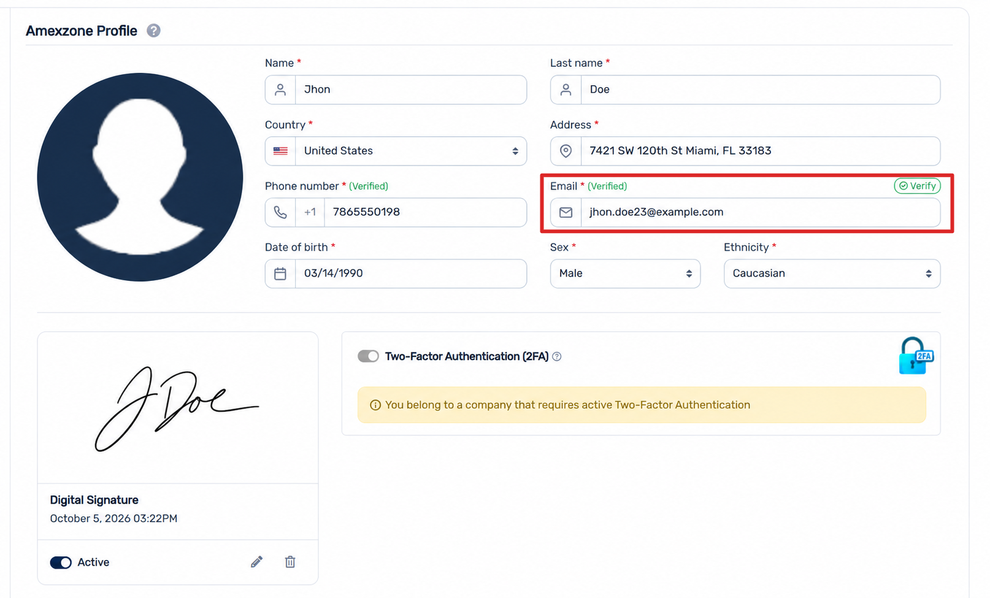Click the signature date October 5, 2026 03:22PM
Screen dimensions: 990x598
pos(113,519)
